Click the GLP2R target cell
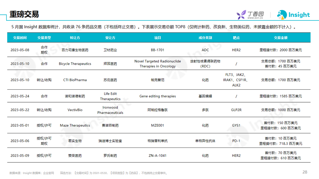Image resolution: width=319 pixels, height=179 pixels. (236, 110)
